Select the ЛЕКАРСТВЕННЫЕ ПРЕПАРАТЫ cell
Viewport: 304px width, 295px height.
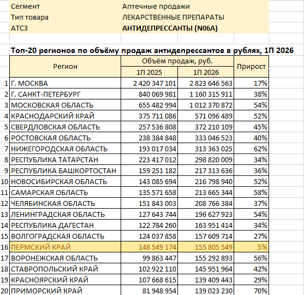195,17
